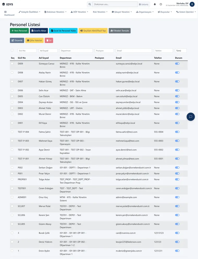Open Doküman Yönetimi menu
The image size is (198, 259).
click(x=55, y=12)
